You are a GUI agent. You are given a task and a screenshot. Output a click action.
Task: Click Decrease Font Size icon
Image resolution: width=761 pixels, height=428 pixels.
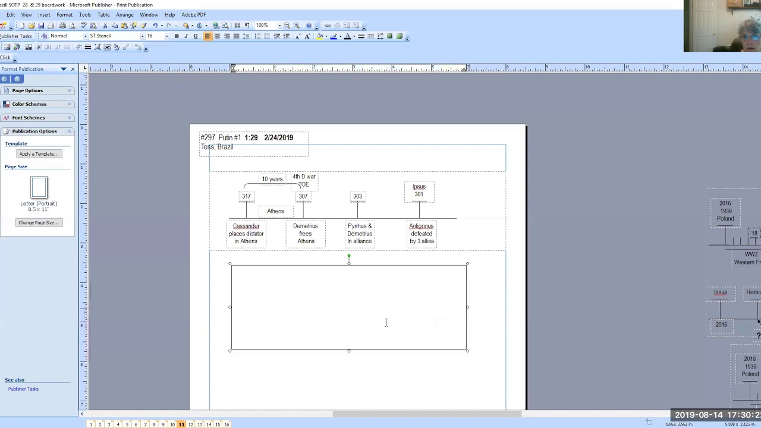click(297, 36)
